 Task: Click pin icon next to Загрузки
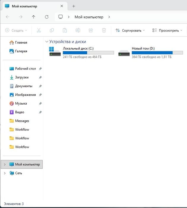tap(40, 77)
